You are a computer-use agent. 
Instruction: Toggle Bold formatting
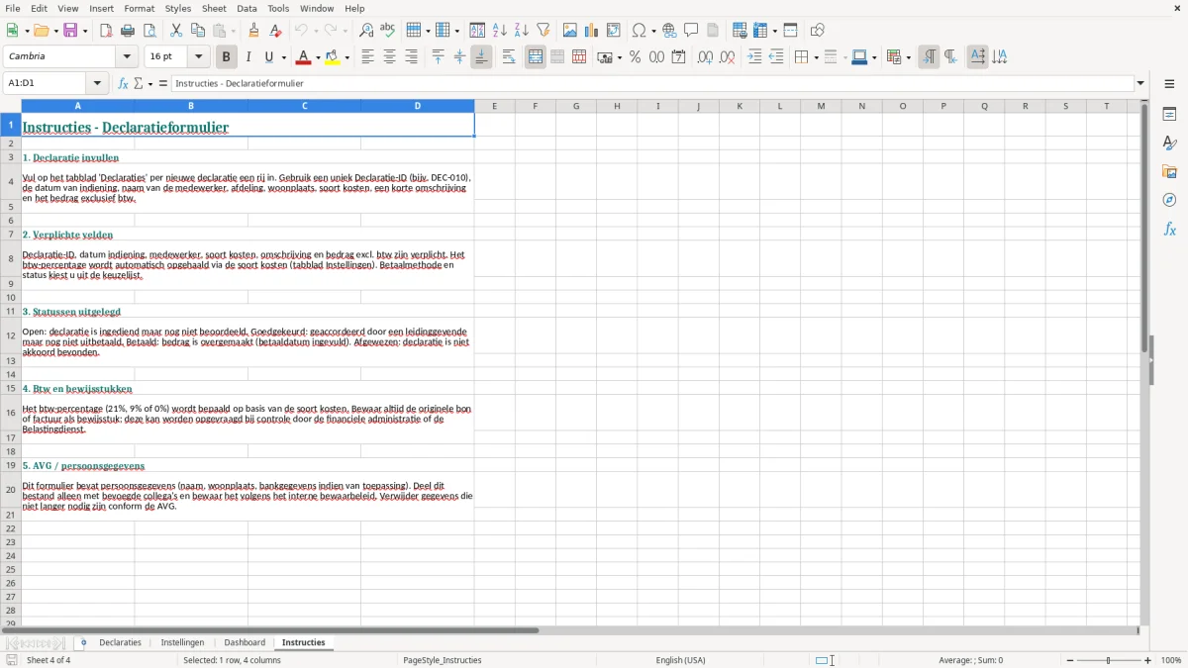pyautogui.click(x=226, y=57)
